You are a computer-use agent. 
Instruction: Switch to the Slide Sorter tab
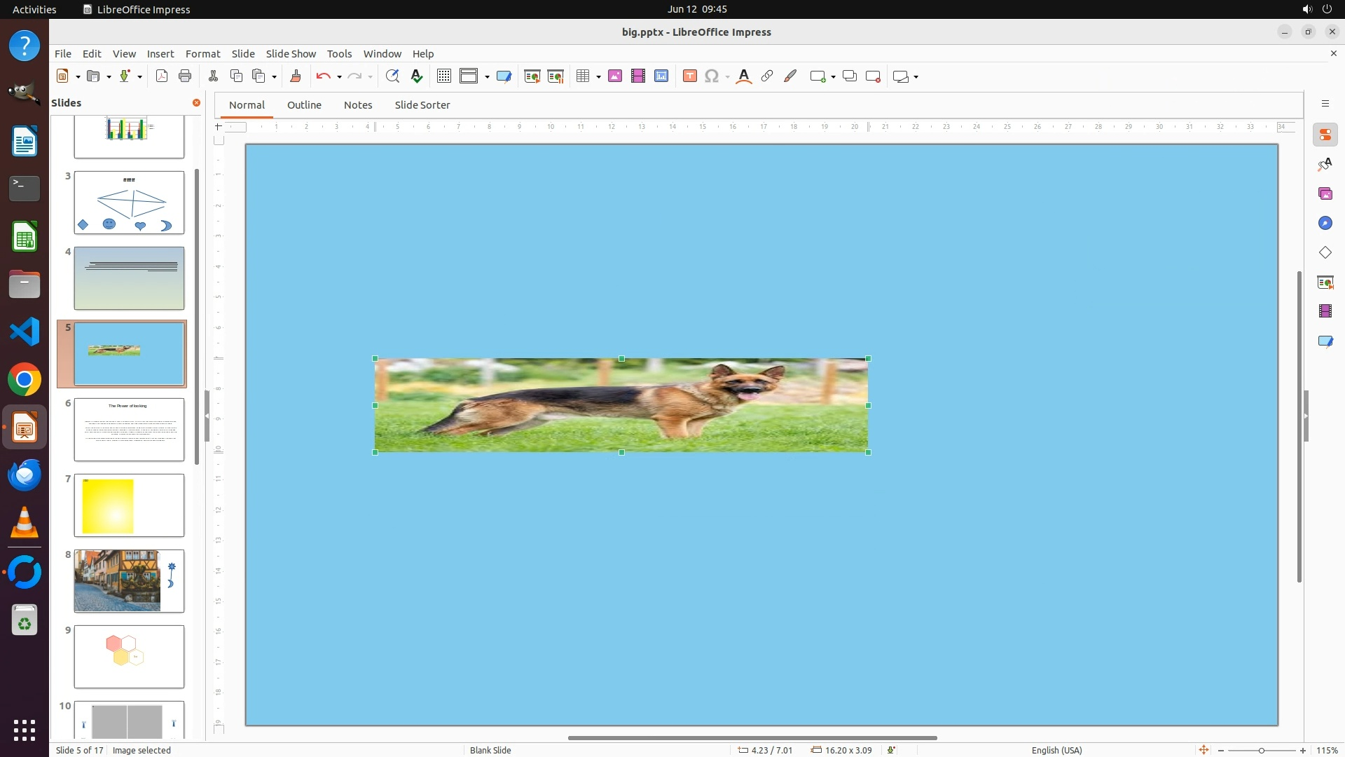click(422, 105)
